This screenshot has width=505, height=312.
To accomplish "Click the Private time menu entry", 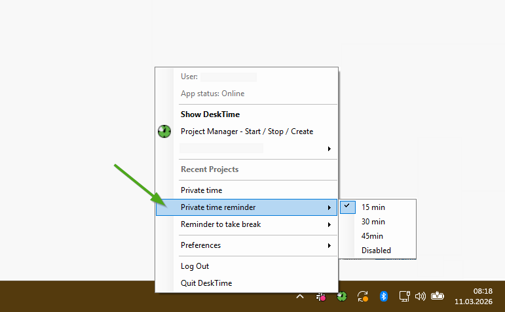I will [202, 190].
